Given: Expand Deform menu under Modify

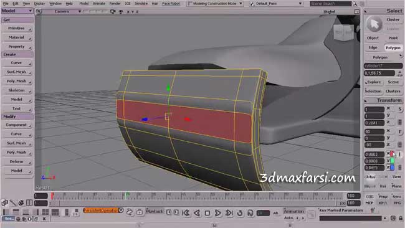Looking at the screenshot, I should [17, 161].
